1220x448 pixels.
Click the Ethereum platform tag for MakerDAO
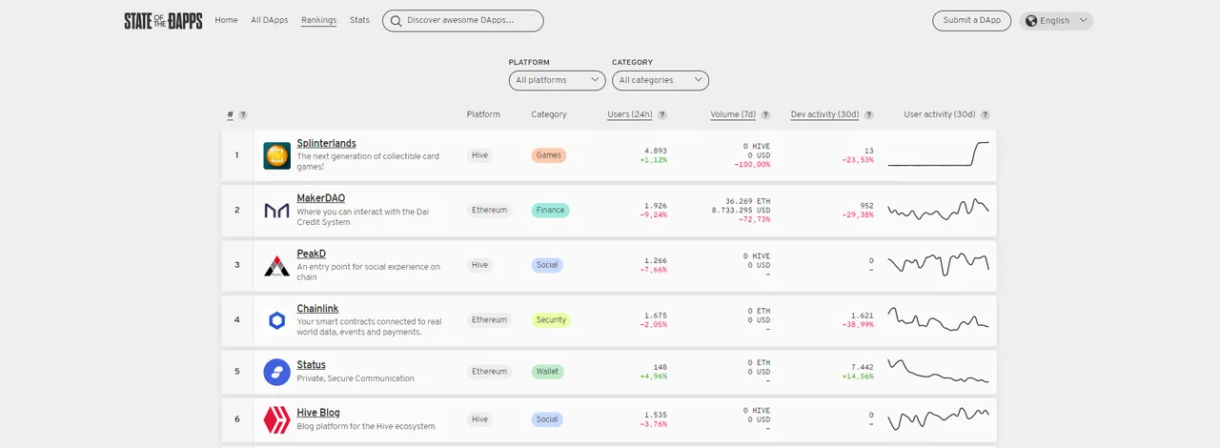click(x=489, y=210)
